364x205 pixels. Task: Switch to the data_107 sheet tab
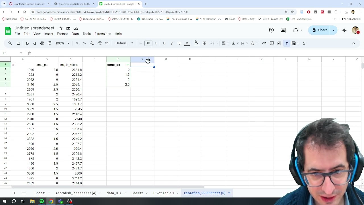[114, 193]
